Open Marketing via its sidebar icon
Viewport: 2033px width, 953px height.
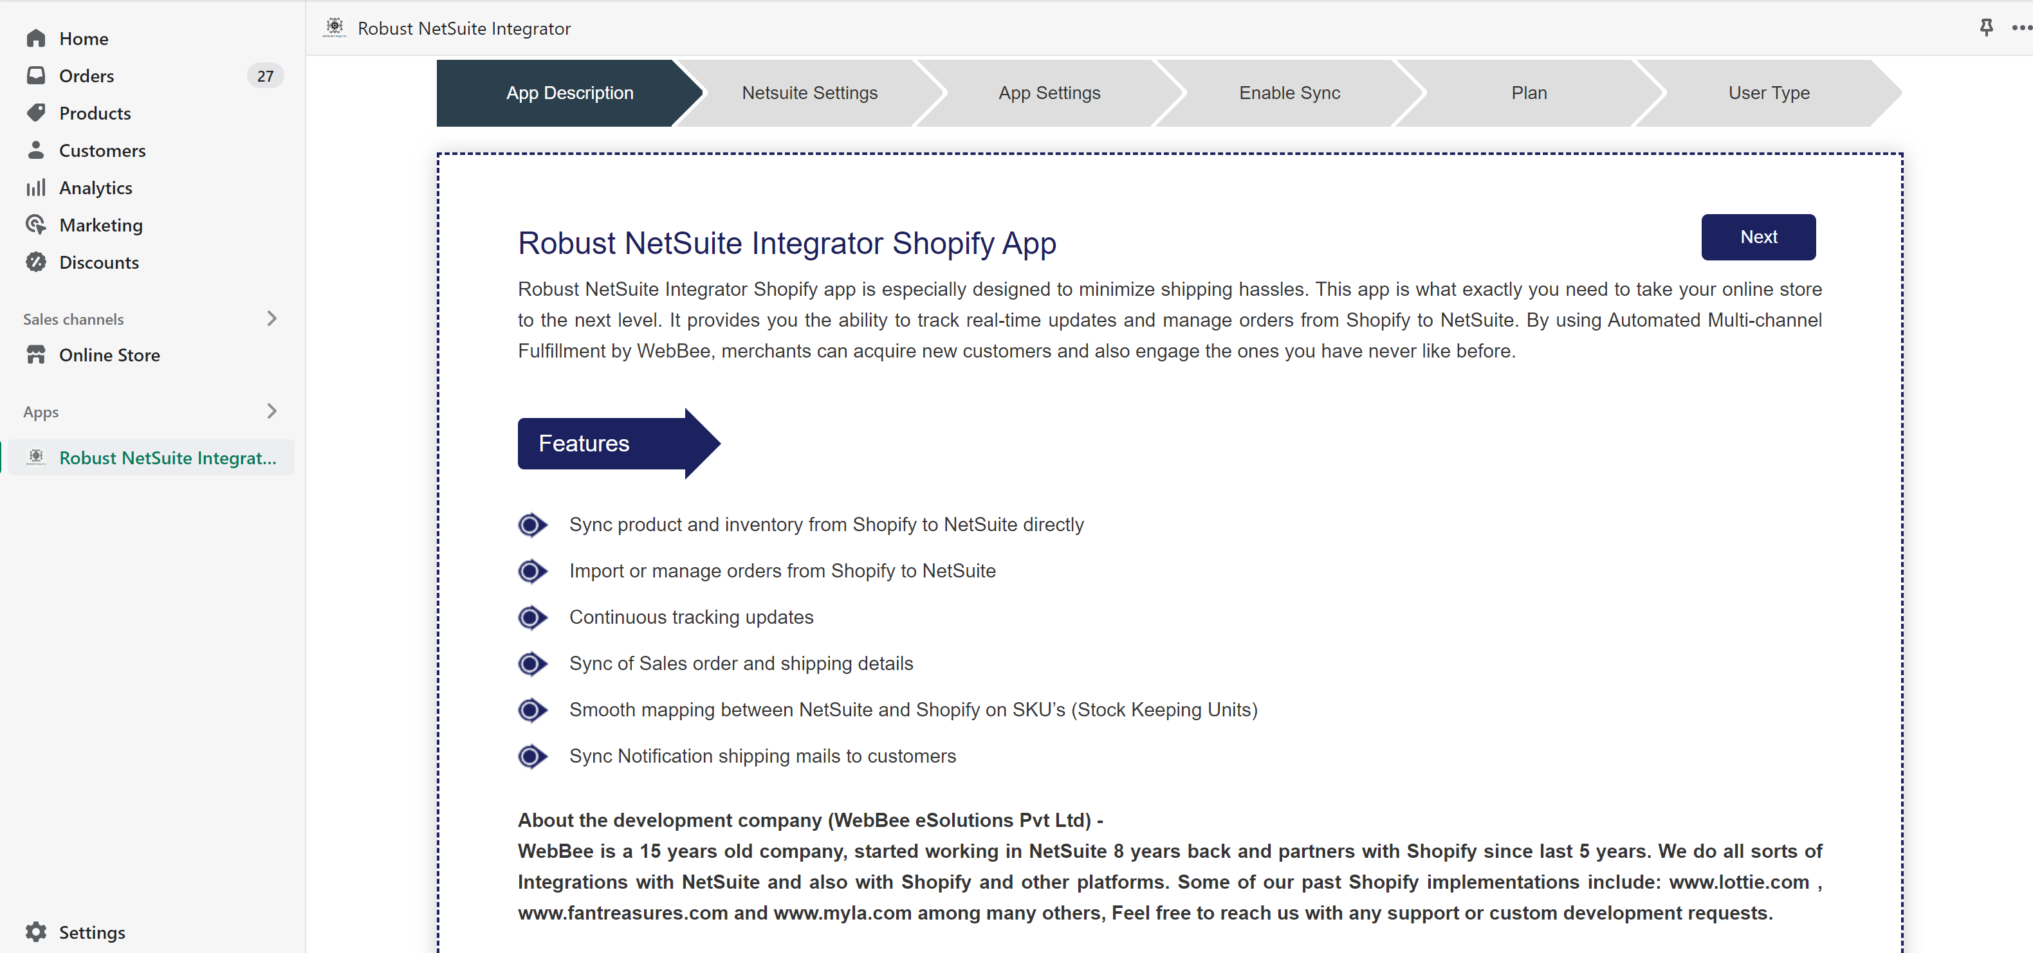36,224
